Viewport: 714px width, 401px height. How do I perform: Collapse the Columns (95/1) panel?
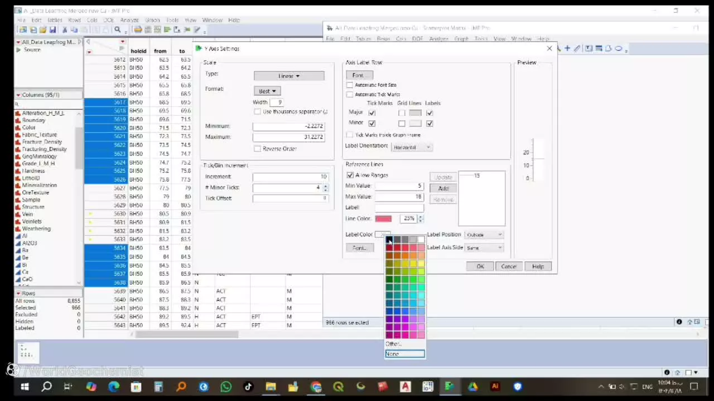[18, 95]
